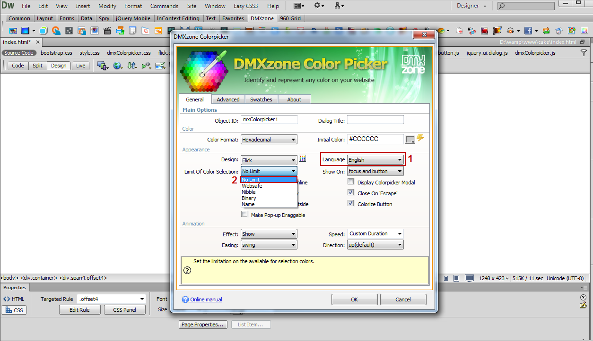
Task: Open the gear settings icon in menu bar
Action: click(320, 6)
